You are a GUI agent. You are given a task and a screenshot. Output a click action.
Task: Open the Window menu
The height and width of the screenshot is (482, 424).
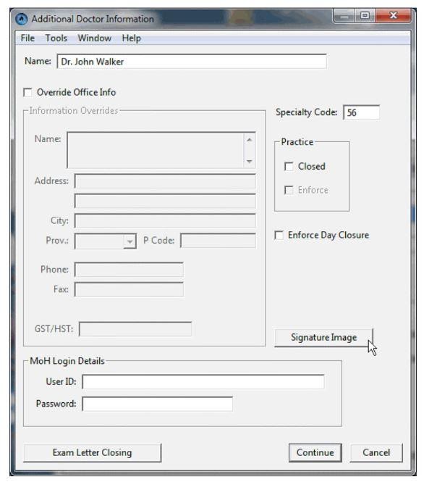pyautogui.click(x=95, y=38)
